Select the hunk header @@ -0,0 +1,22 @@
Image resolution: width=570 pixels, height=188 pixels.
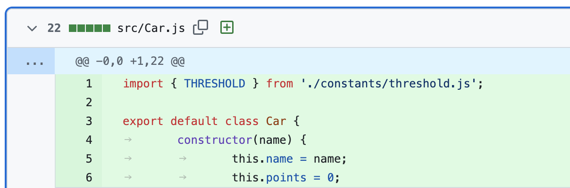[130, 61]
